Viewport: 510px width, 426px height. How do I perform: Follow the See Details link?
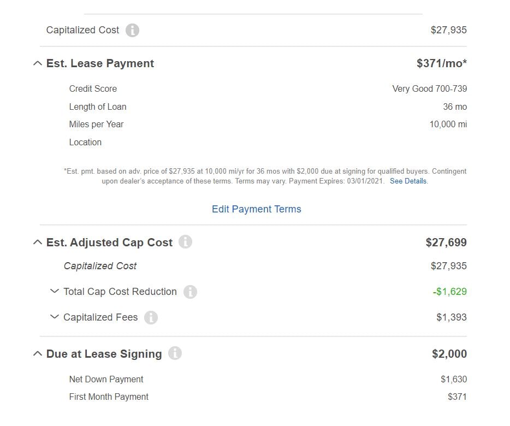(408, 181)
